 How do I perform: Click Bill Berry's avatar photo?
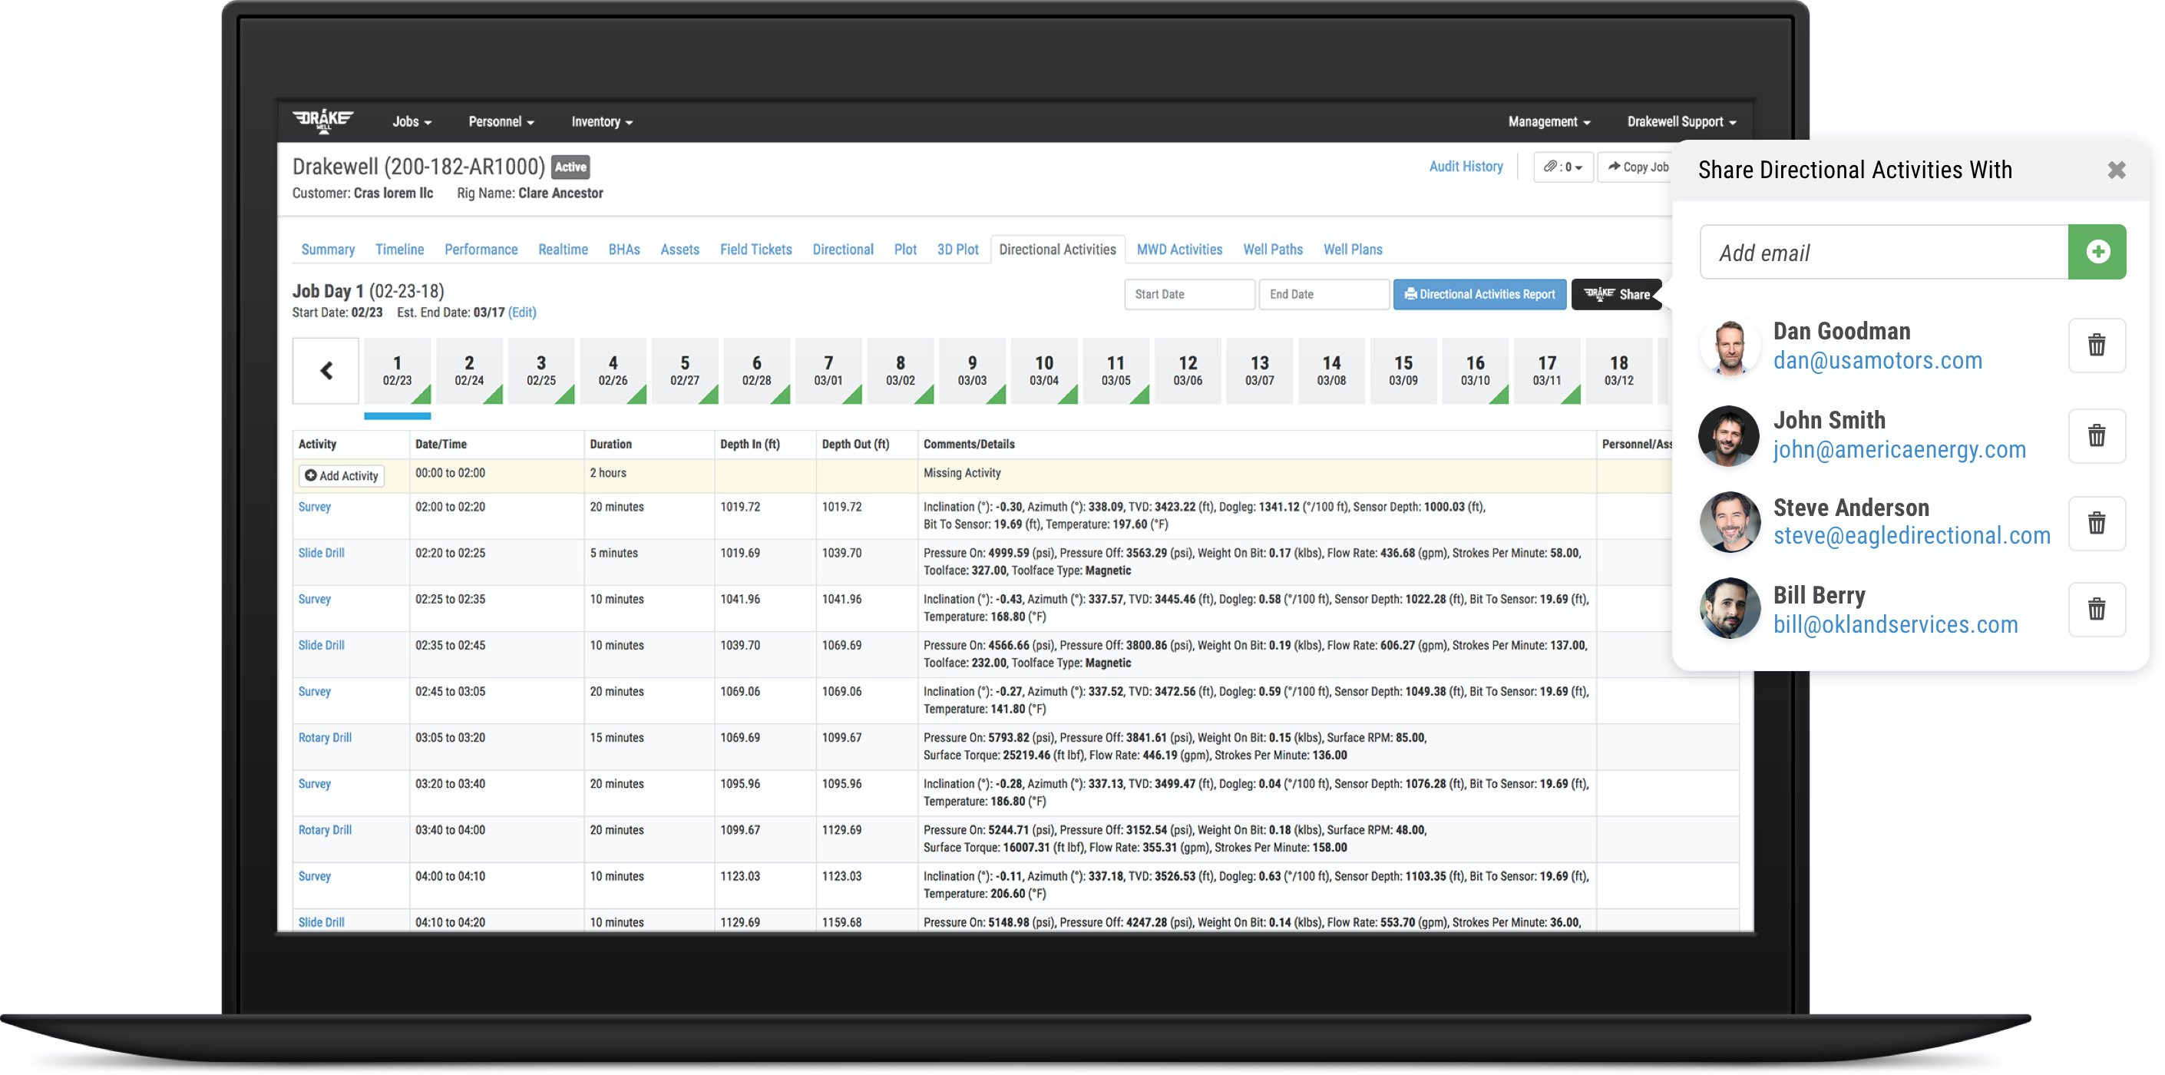tap(1730, 608)
